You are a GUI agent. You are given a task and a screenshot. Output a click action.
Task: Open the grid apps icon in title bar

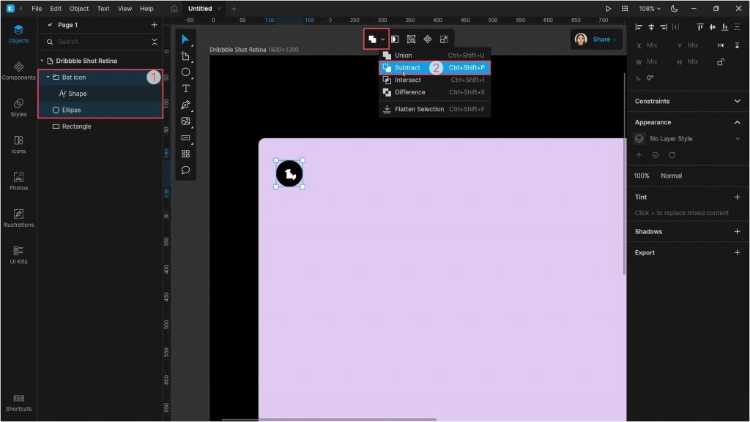pyautogui.click(x=625, y=9)
